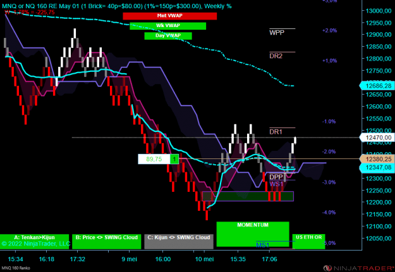Click the green MOMENTUM panel
The height and width of the screenshot is (272, 395).
click(x=253, y=234)
